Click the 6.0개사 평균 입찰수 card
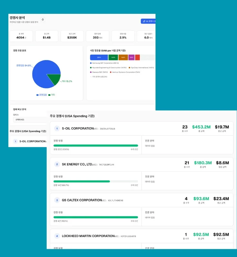This screenshot has width=237, height=257. point(146,36)
